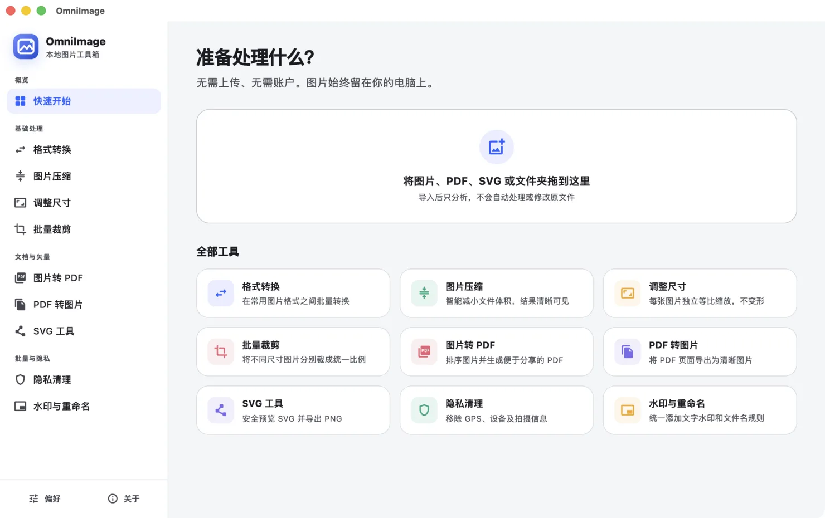Viewport: 825px width, 518px height.
Task: Click description 智能减小文件体积,结果清晰可见
Action: [x=507, y=301]
